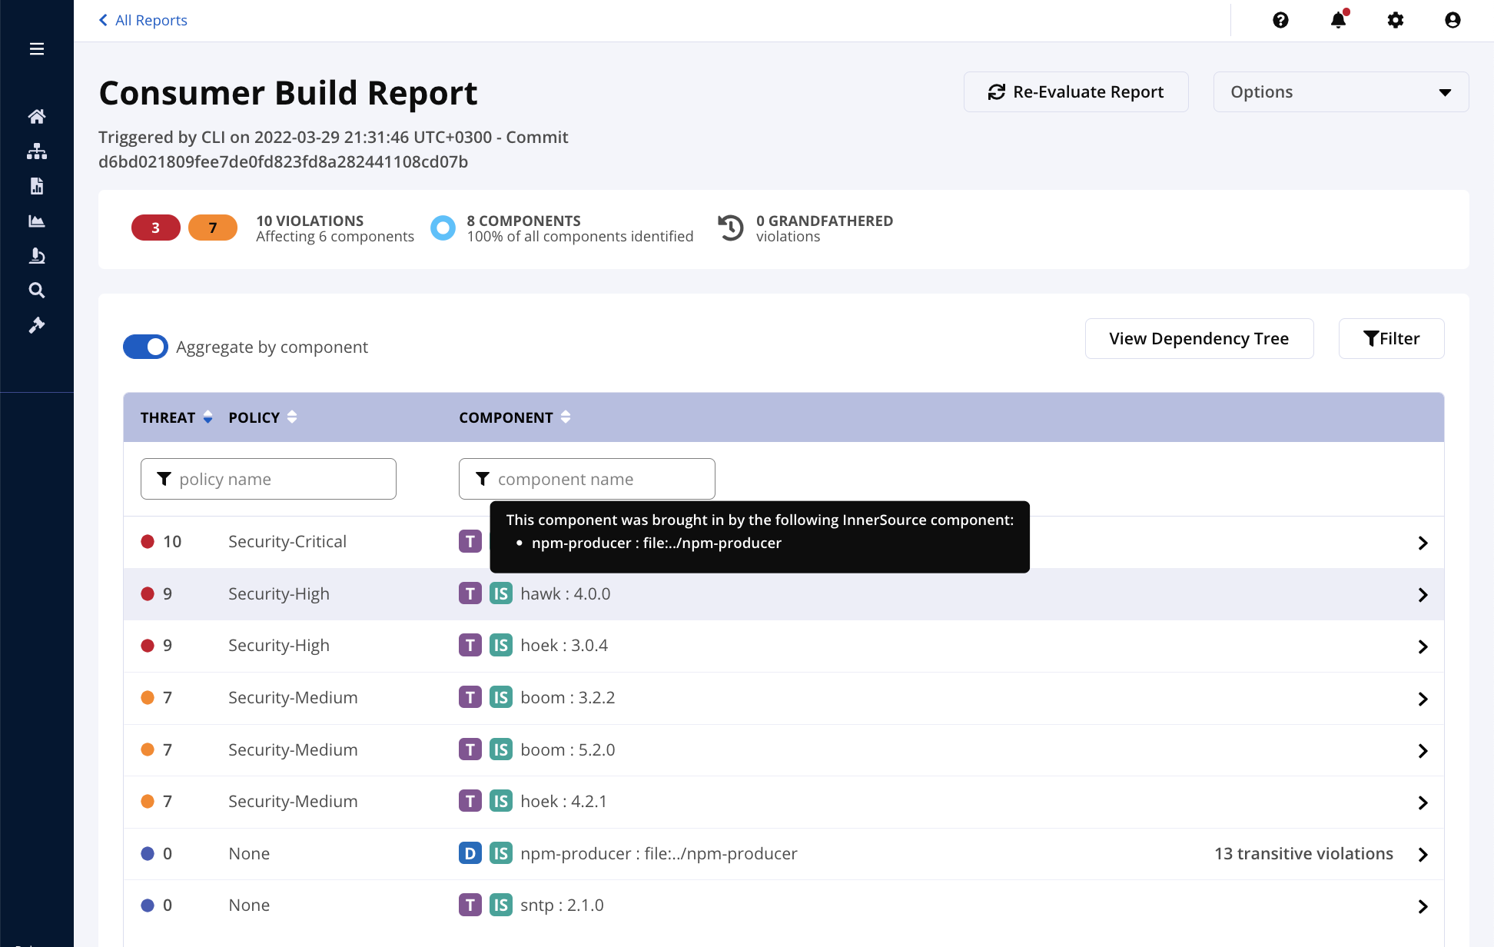Click View Dependency Tree button
This screenshot has width=1494, height=947.
(x=1198, y=339)
